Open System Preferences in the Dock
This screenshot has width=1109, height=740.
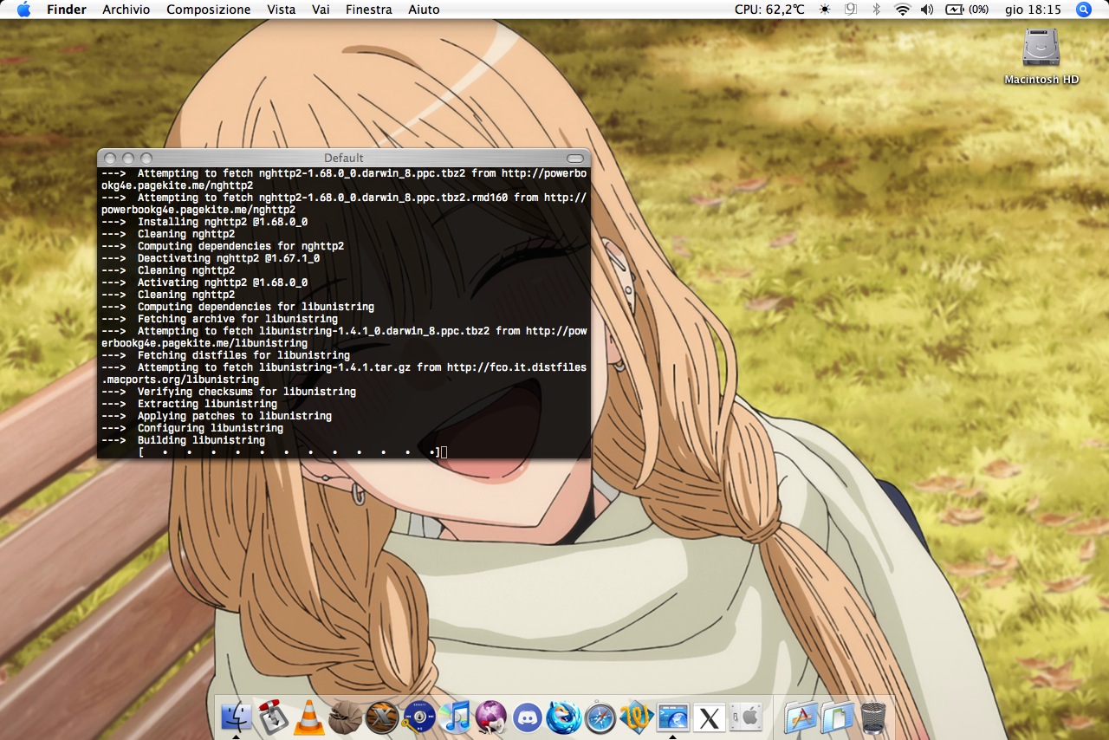[x=745, y=717]
